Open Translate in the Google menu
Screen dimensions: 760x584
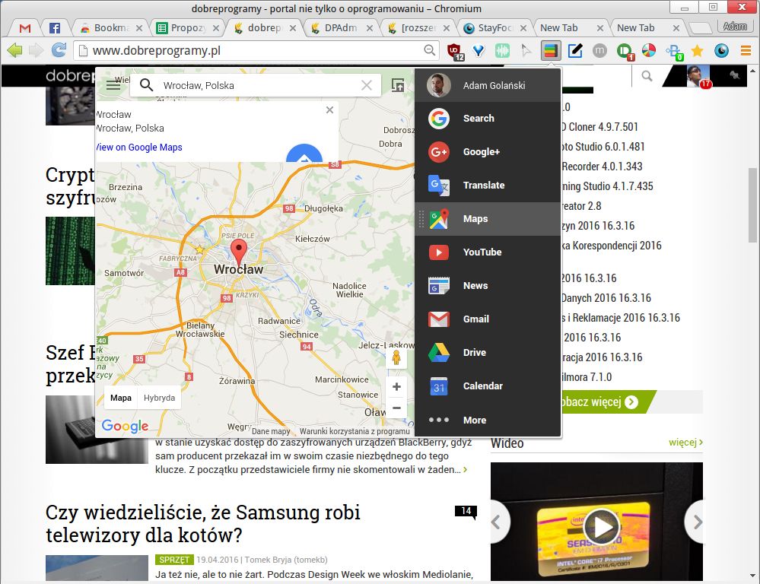tap(488, 185)
